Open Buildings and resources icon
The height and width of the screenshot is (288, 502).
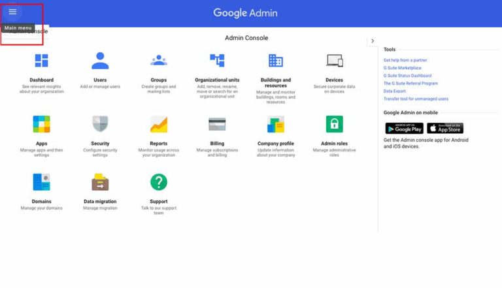point(276,61)
